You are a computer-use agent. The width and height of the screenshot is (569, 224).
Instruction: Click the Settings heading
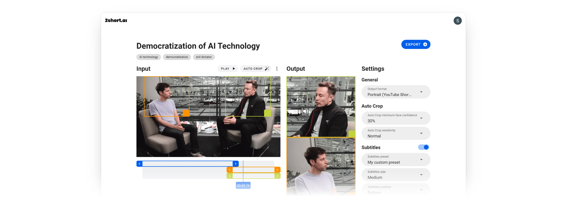coord(373,69)
